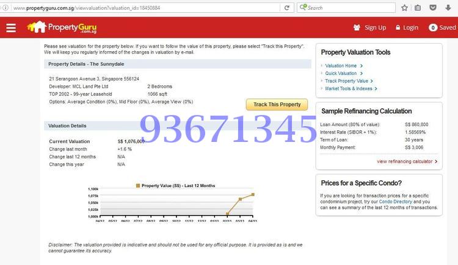The height and width of the screenshot is (265, 458).
Task: Open Market Tools & Indexes link
Action: tap(349, 88)
